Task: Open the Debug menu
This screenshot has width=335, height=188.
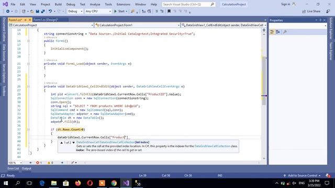Action: tap(71, 4)
